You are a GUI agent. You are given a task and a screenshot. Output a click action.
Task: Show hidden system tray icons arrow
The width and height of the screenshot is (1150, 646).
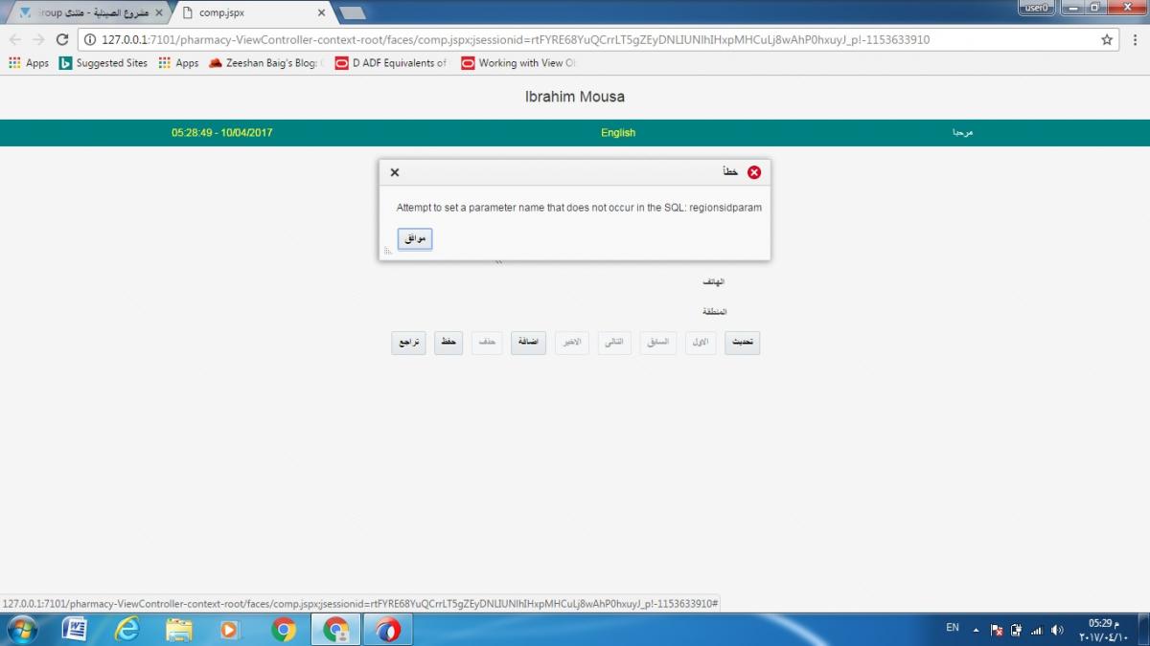[976, 630]
